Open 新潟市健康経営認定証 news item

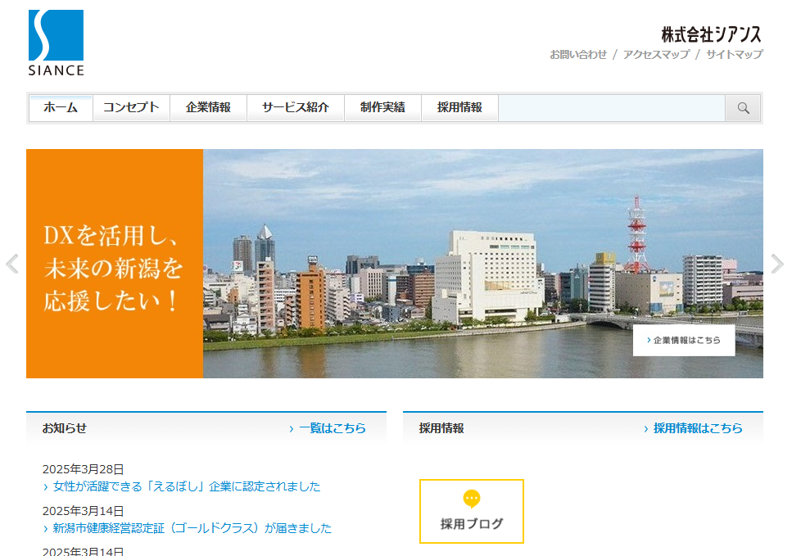pos(192,528)
